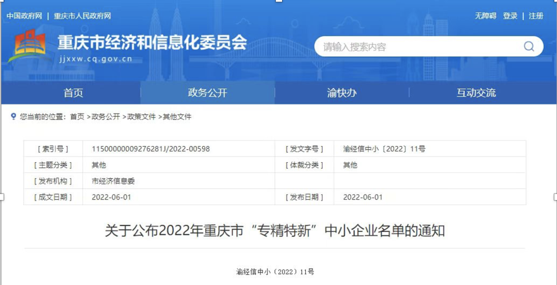Click the article title about 专精特新 enterprises
This screenshot has height=285, width=557.
point(274,231)
